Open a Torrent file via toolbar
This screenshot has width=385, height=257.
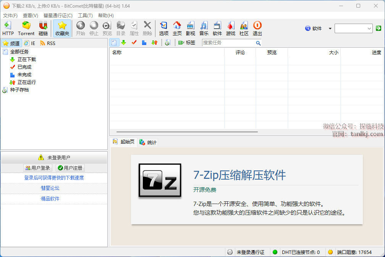click(26, 29)
